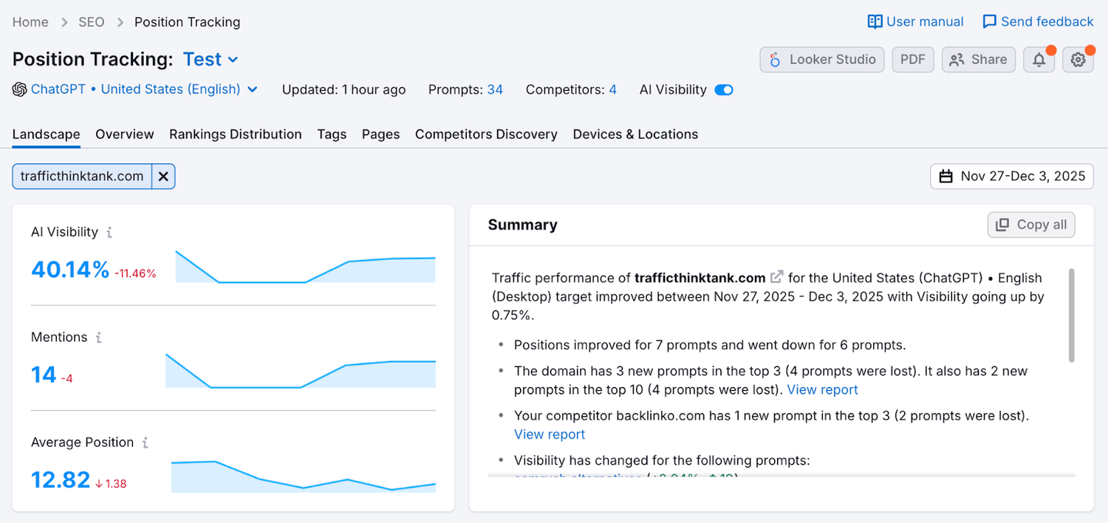Image resolution: width=1108 pixels, height=523 pixels.
Task: Switch to the Overview tab
Action: (124, 134)
